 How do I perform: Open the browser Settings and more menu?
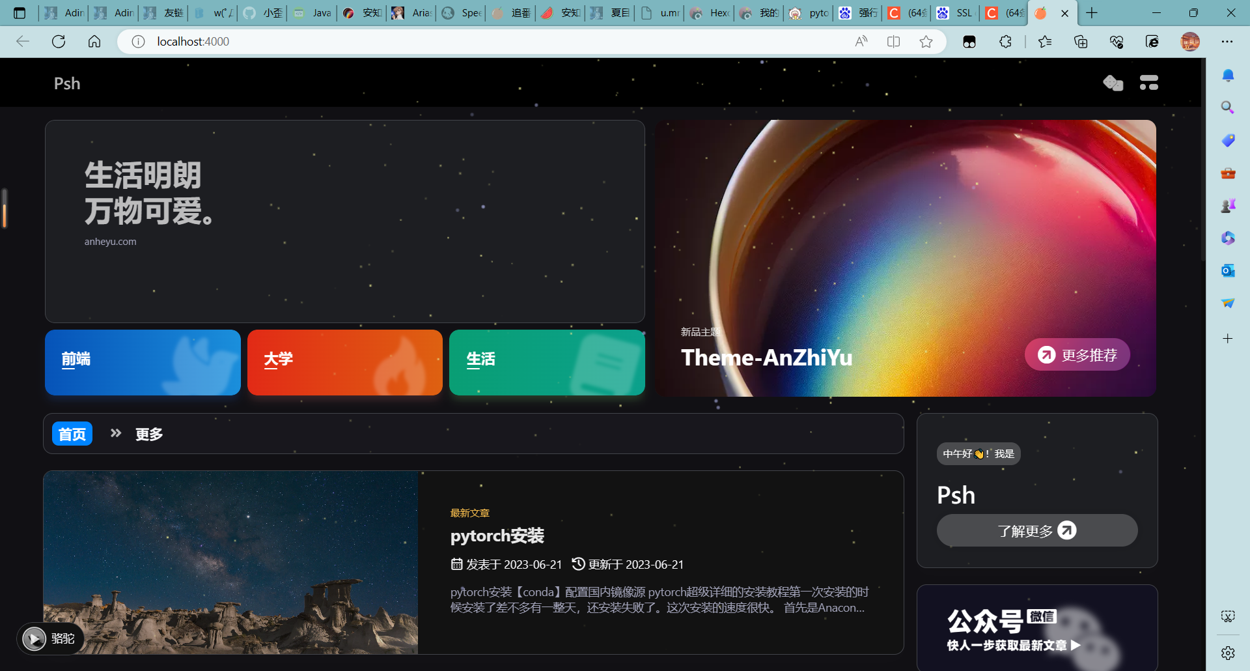click(x=1227, y=42)
